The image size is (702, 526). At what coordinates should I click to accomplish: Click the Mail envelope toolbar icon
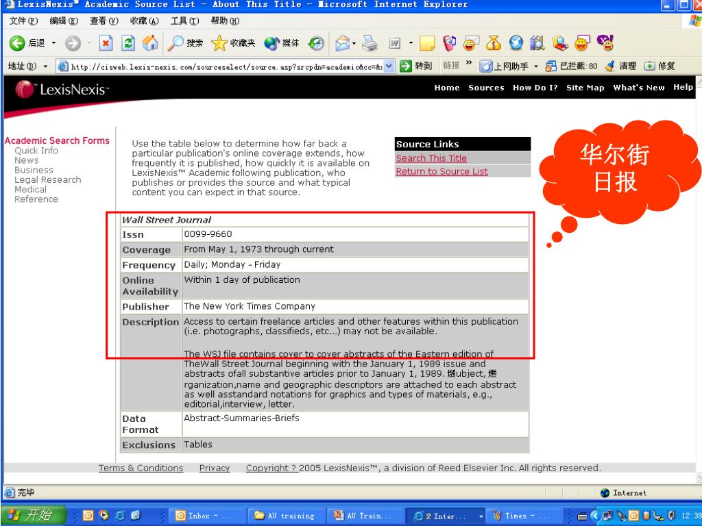point(342,43)
